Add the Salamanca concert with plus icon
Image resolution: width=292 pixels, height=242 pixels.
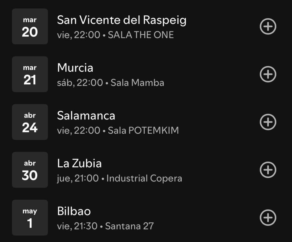click(268, 122)
